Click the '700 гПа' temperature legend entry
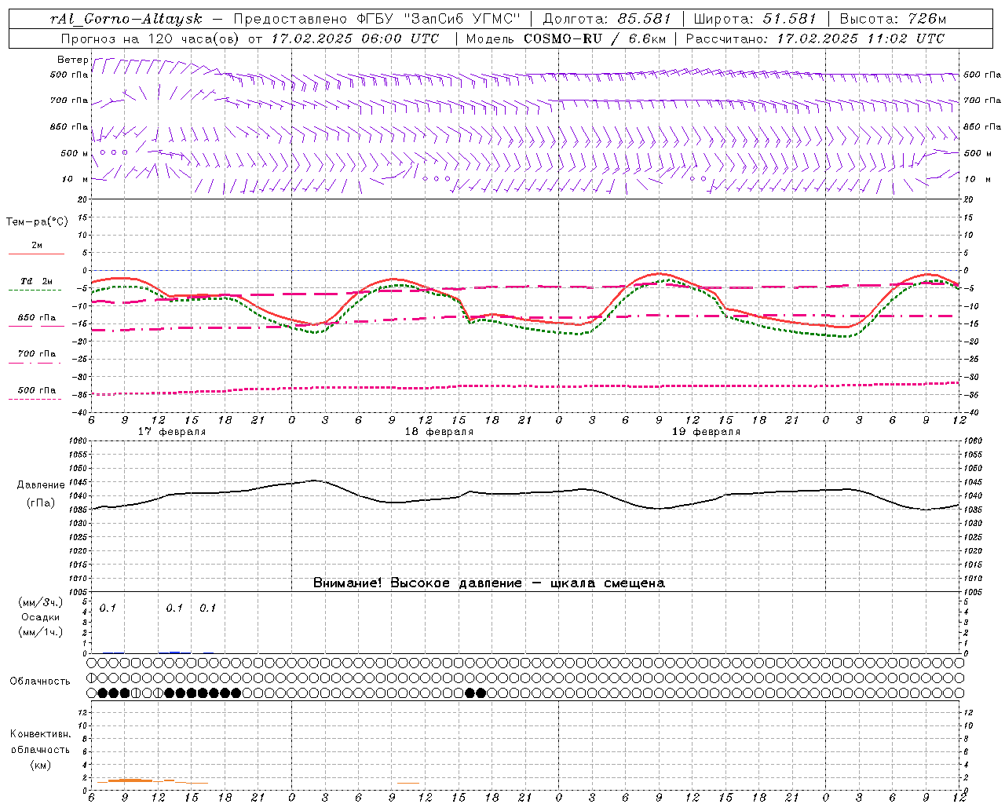The width and height of the screenshot is (1005, 804). [37, 354]
